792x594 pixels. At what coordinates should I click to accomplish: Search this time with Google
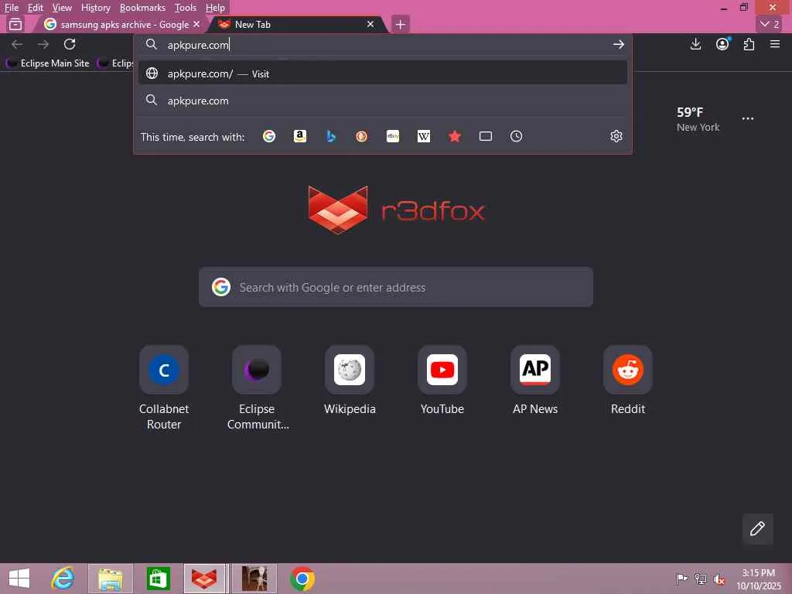(268, 136)
